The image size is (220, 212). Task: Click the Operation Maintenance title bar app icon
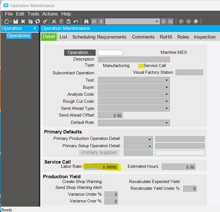click(x=6, y=5)
